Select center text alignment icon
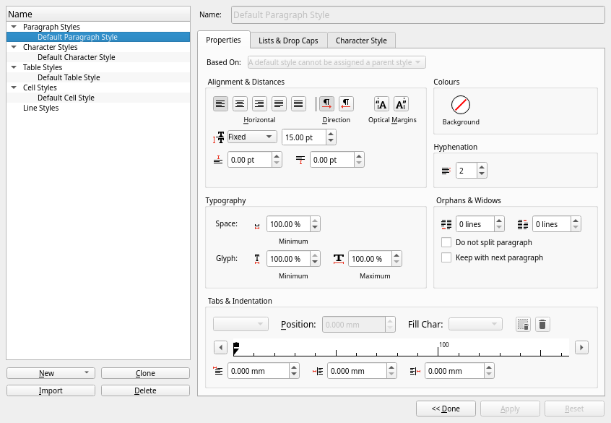611x423 pixels. pos(240,104)
